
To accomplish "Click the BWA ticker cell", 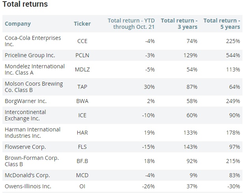I will pyautogui.click(x=82, y=101).
